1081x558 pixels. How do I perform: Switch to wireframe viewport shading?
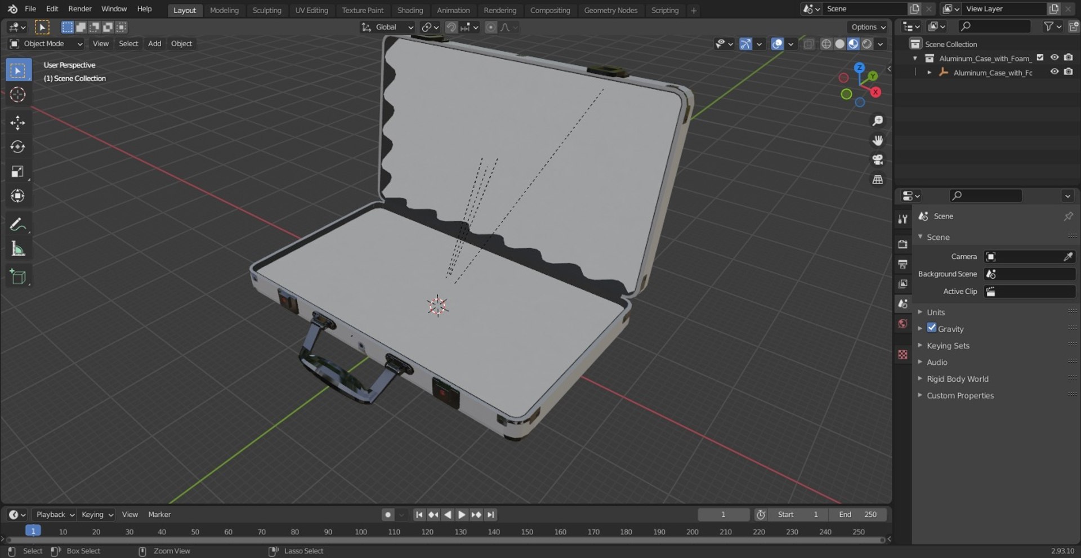coord(826,44)
